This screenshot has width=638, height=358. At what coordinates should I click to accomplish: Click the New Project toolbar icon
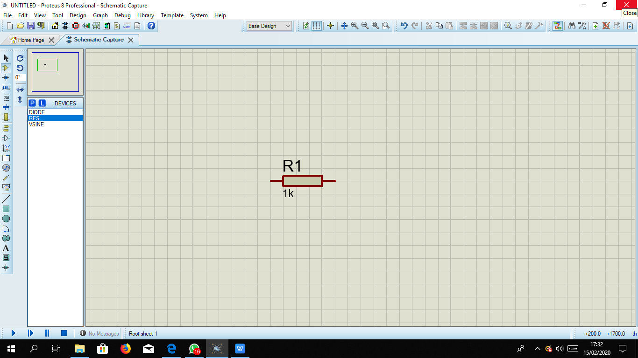pos(9,26)
